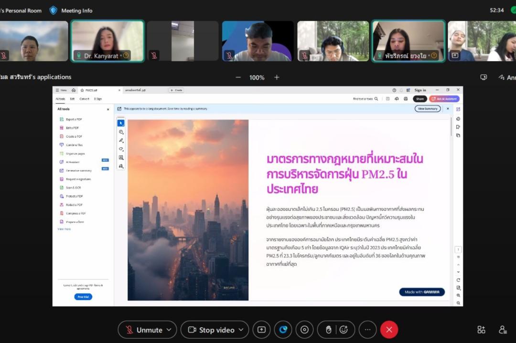Image resolution: width=516 pixels, height=343 pixels.
Task: Switch to the second PDF document tab
Action: tap(136, 90)
